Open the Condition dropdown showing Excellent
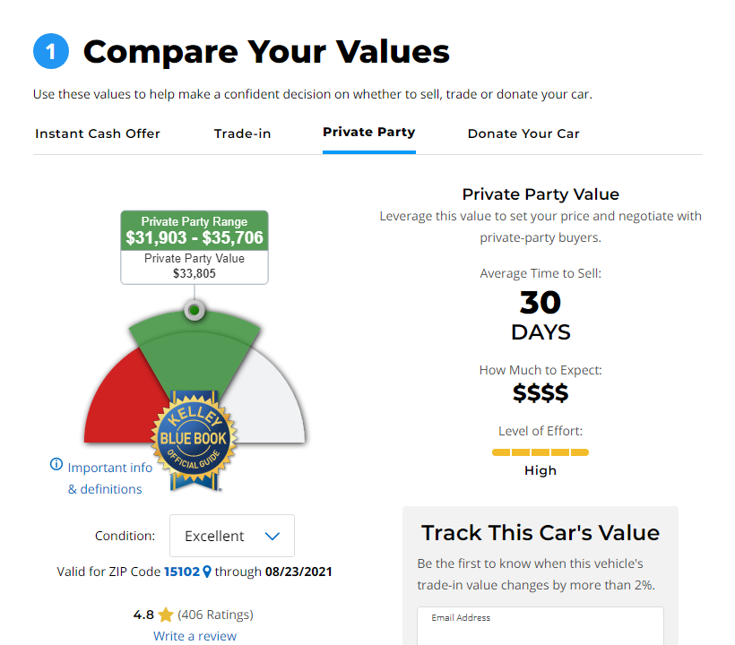This screenshot has width=735, height=645. pos(231,536)
